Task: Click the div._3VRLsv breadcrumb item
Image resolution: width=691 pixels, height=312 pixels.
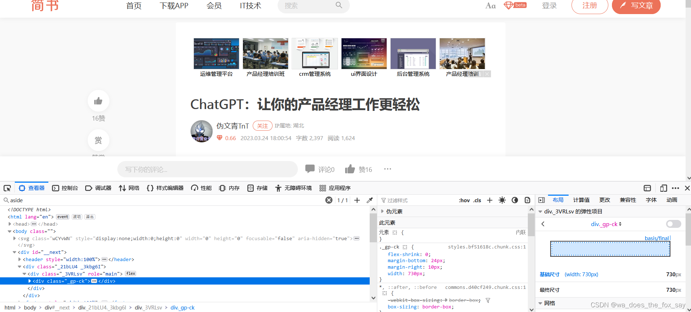Action: (148, 308)
